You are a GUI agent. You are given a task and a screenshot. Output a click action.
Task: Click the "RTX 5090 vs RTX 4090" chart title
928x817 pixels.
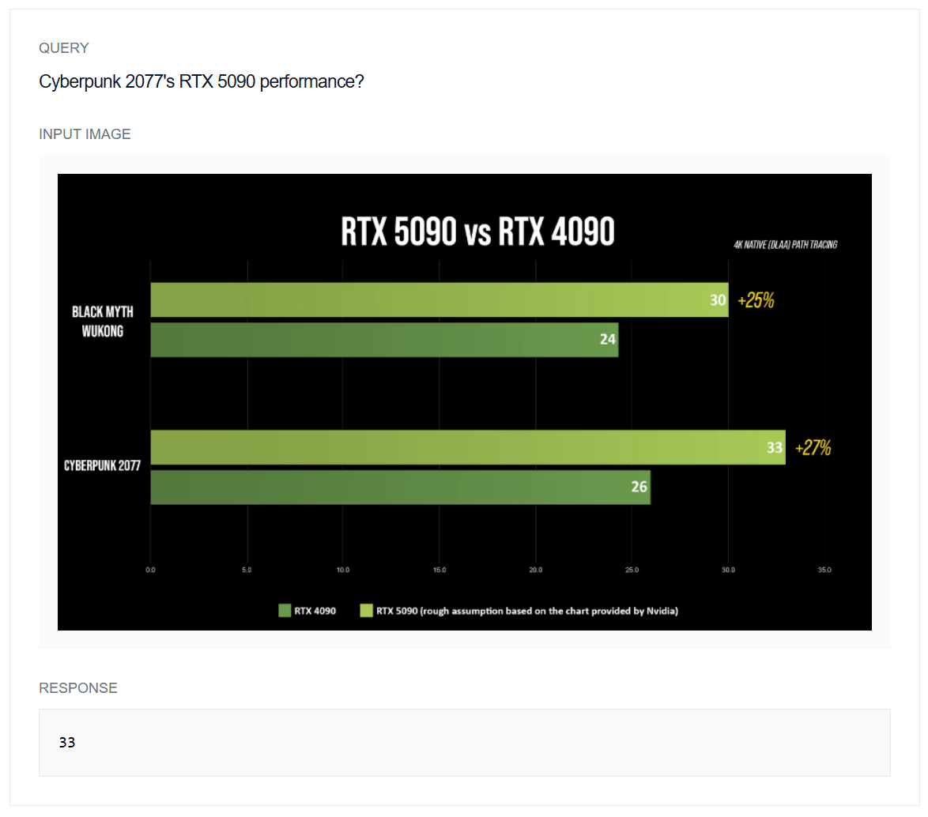(477, 232)
